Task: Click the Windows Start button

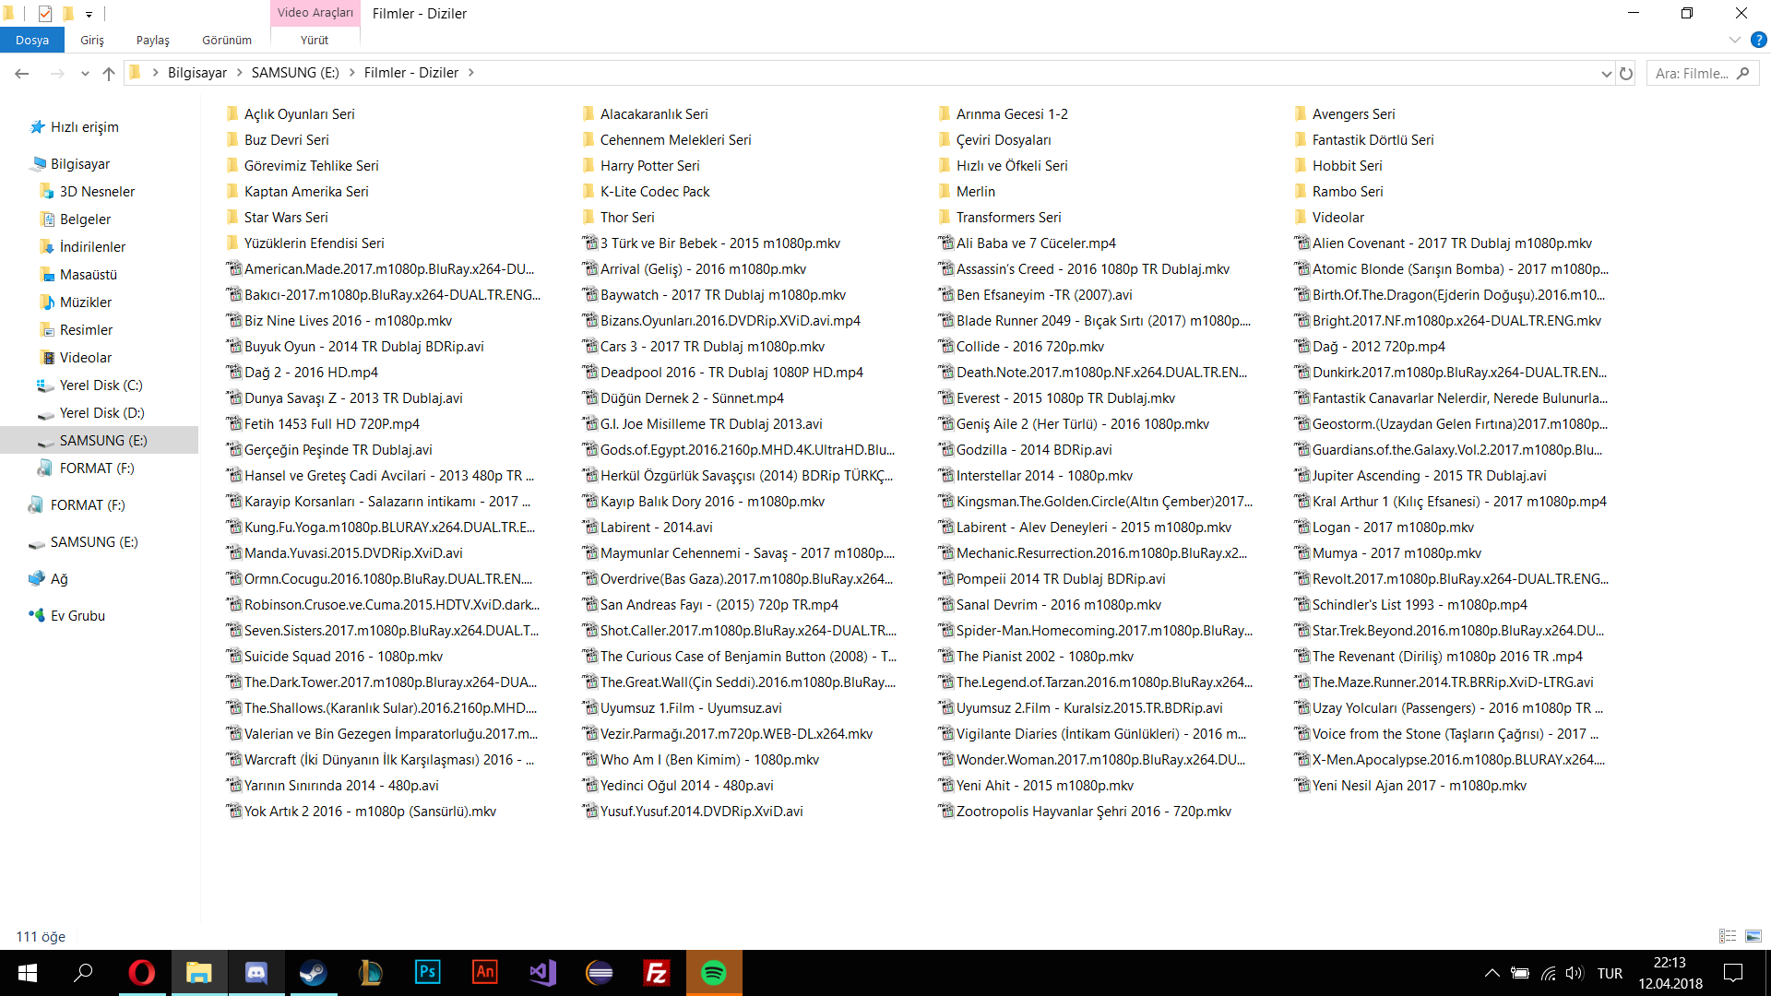Action: 27,973
